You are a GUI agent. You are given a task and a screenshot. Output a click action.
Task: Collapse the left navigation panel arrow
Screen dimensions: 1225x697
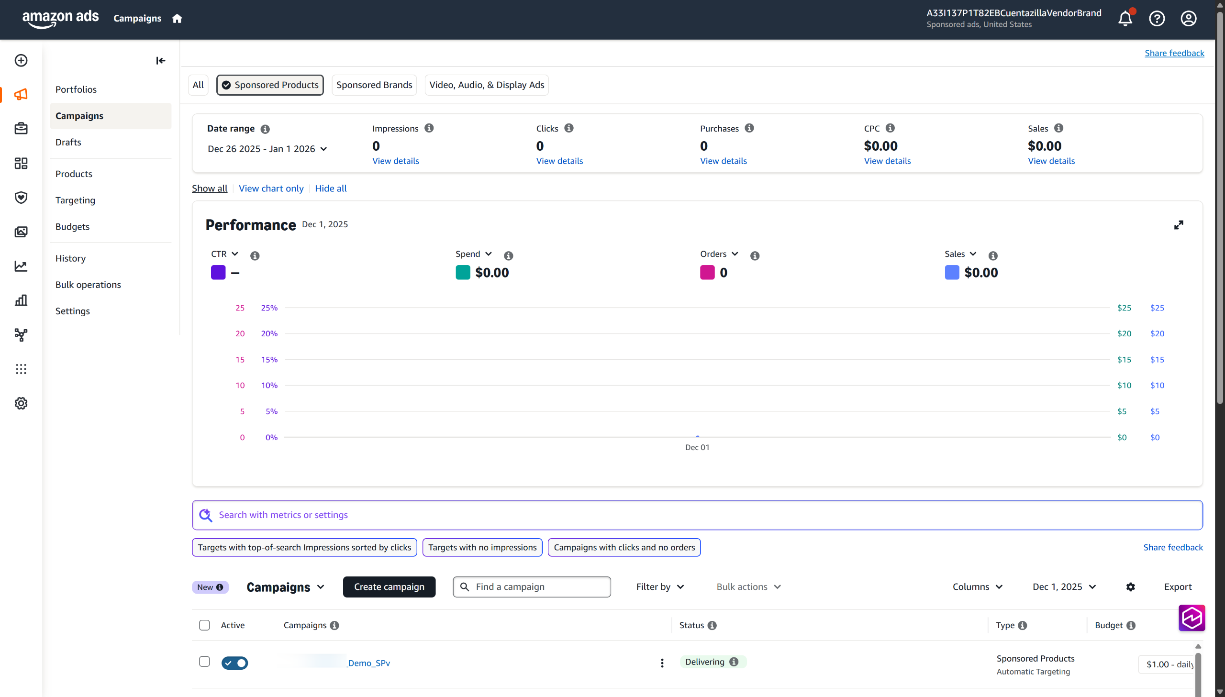[160, 60]
